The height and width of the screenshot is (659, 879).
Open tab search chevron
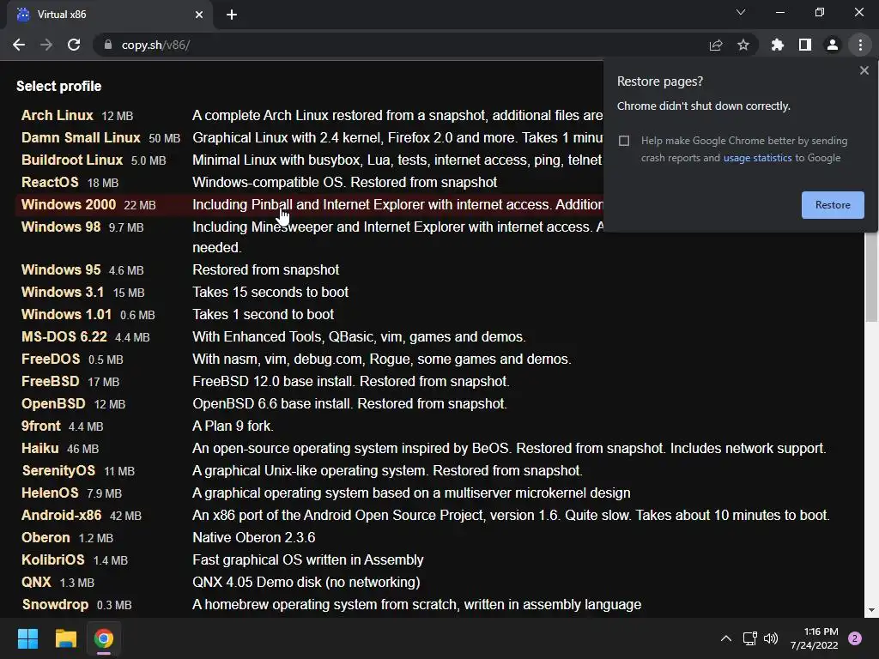point(741,12)
